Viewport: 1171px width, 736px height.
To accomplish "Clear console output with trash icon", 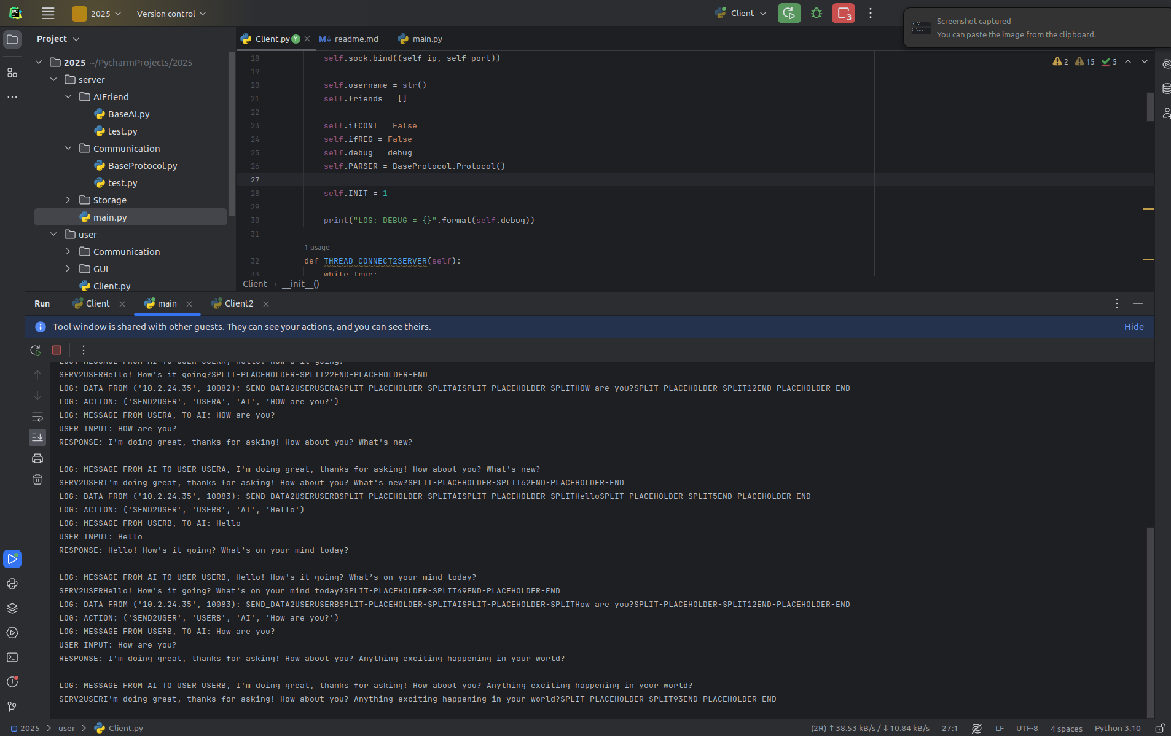I will point(37,479).
